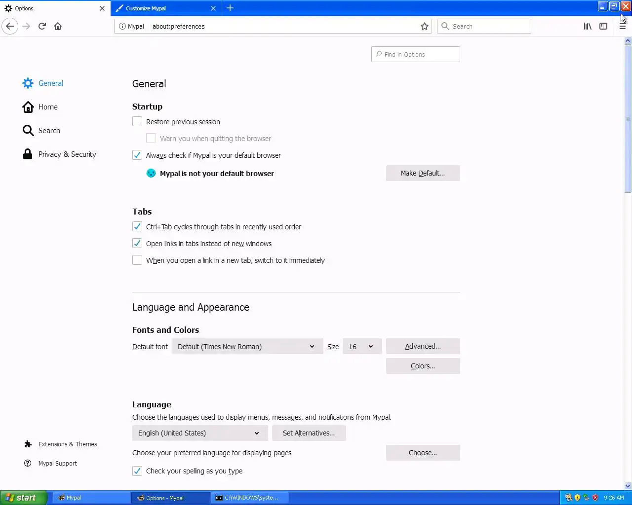Reload the current page

click(42, 26)
